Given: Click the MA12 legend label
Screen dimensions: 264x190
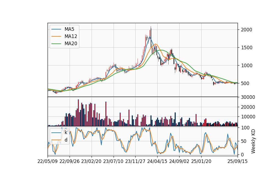Looking at the screenshot, I should coord(71,36).
